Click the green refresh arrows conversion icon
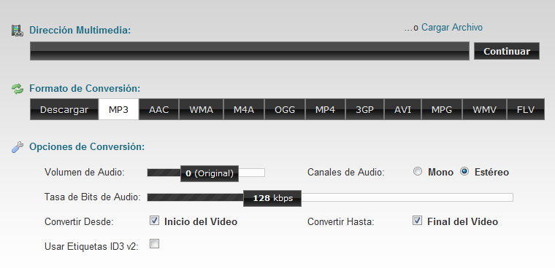 pyautogui.click(x=18, y=89)
